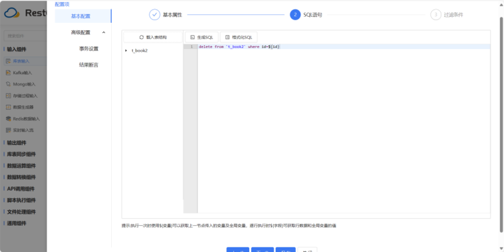Viewport: 504px width, 252px height.
Task: Expand the 数据转换组件 group in the background sidebar
Action: [x=21, y=177]
